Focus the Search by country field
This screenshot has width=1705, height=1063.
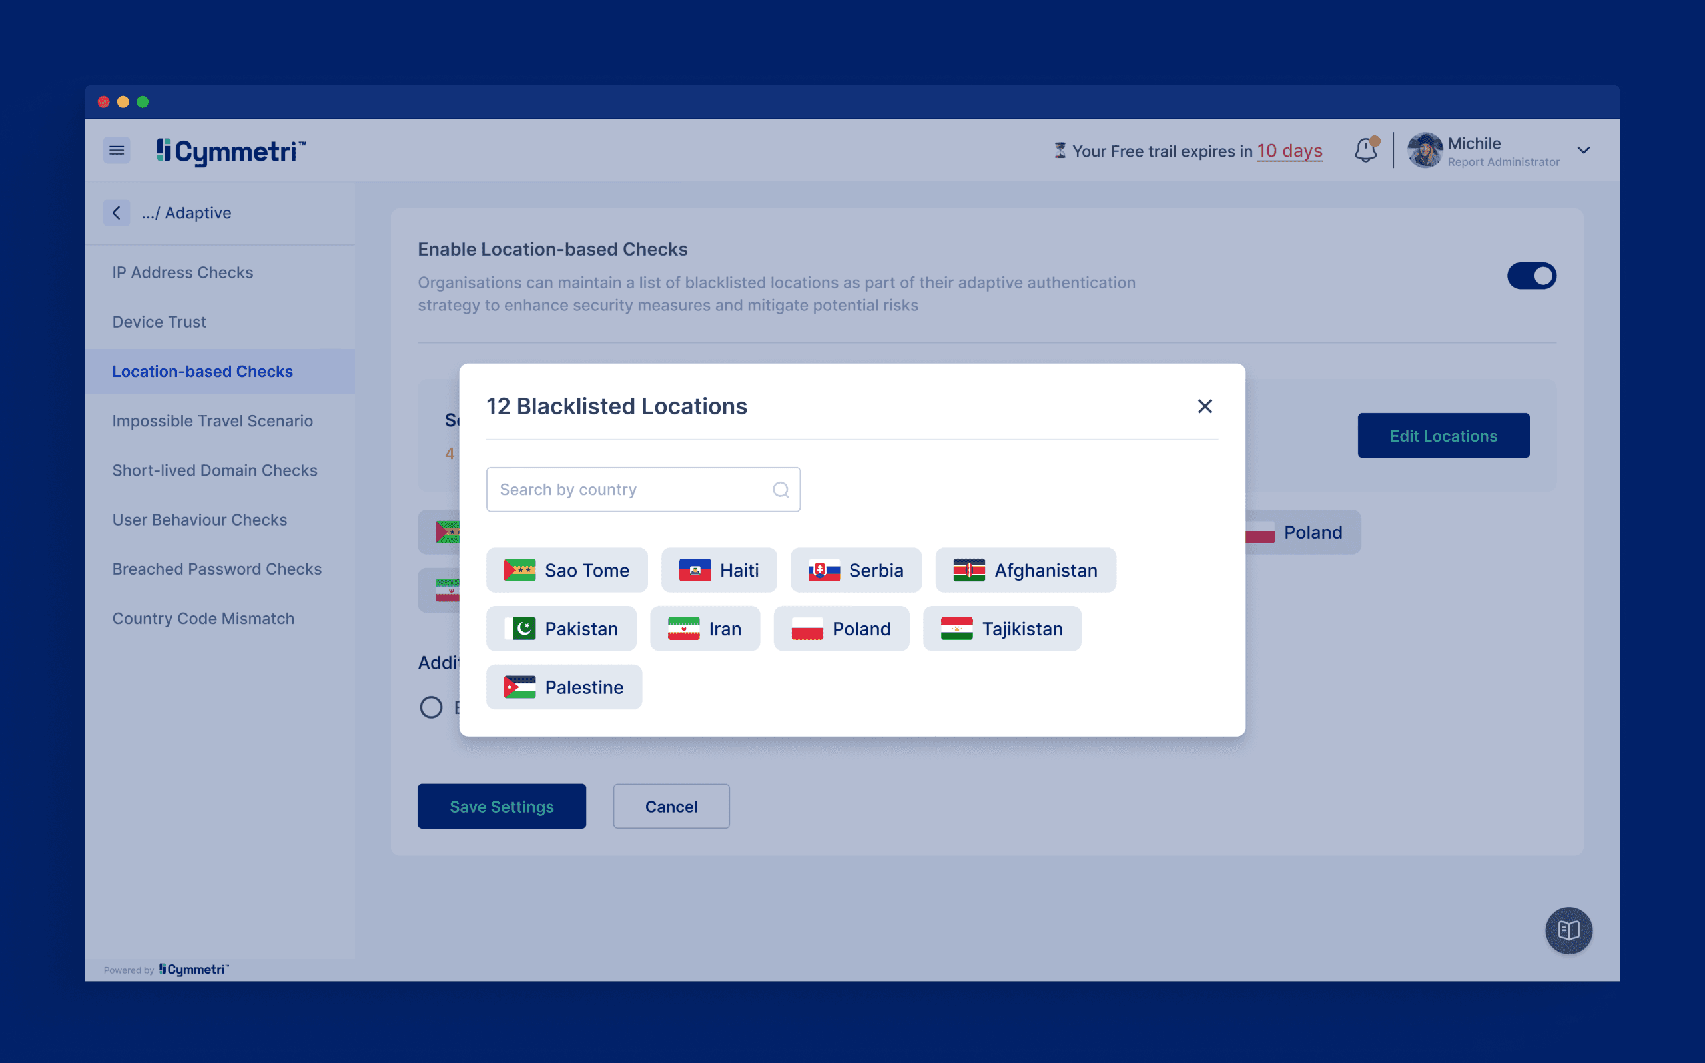pos(629,490)
